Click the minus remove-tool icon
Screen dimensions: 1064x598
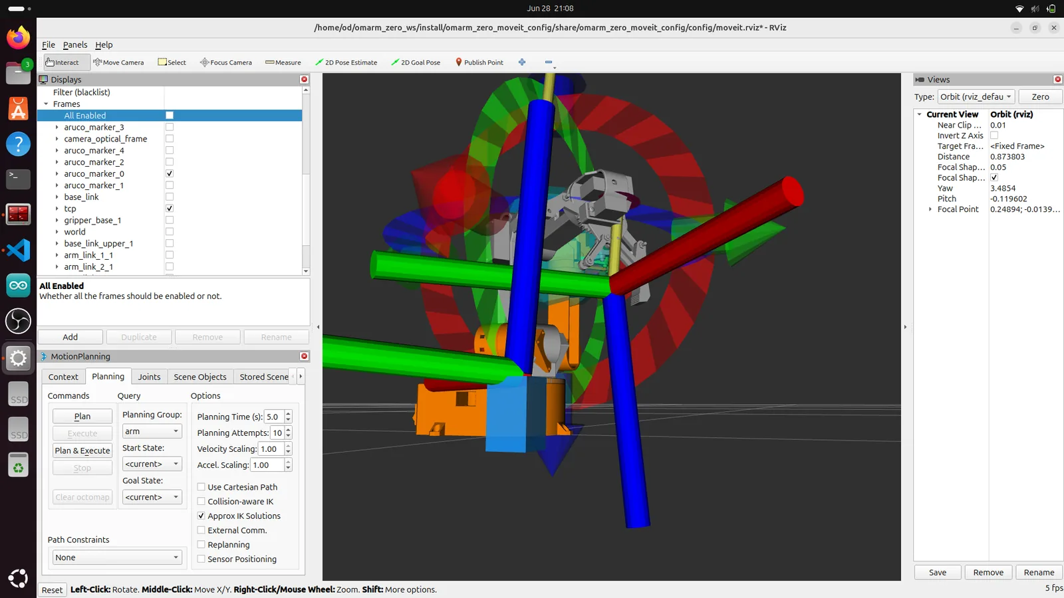(x=549, y=62)
